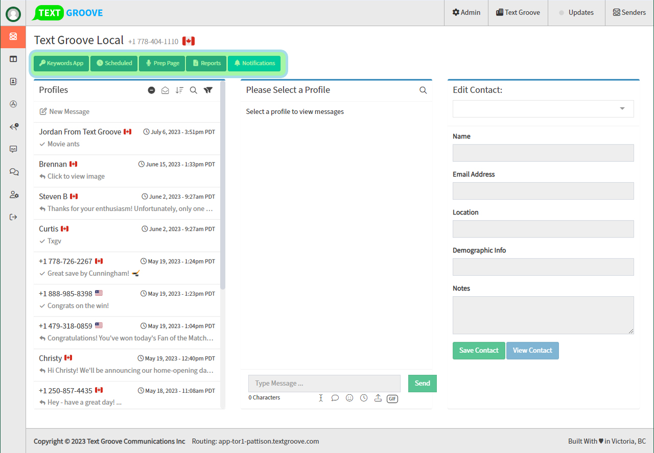
Task: Click the GIF icon
Action: pos(392,398)
